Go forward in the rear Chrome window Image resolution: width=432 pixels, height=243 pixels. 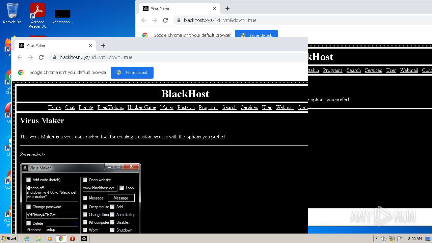155,20
